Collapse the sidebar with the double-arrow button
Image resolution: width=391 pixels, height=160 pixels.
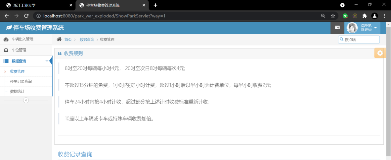pyautogui.click(x=26, y=100)
